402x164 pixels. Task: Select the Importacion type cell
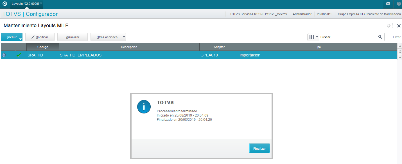pyautogui.click(x=318, y=55)
